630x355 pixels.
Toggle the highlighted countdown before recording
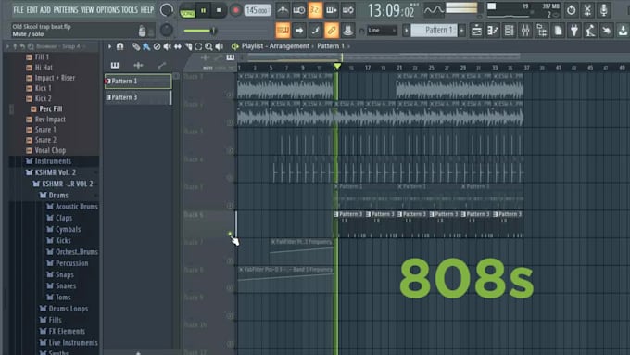pyautogui.click(x=315, y=10)
